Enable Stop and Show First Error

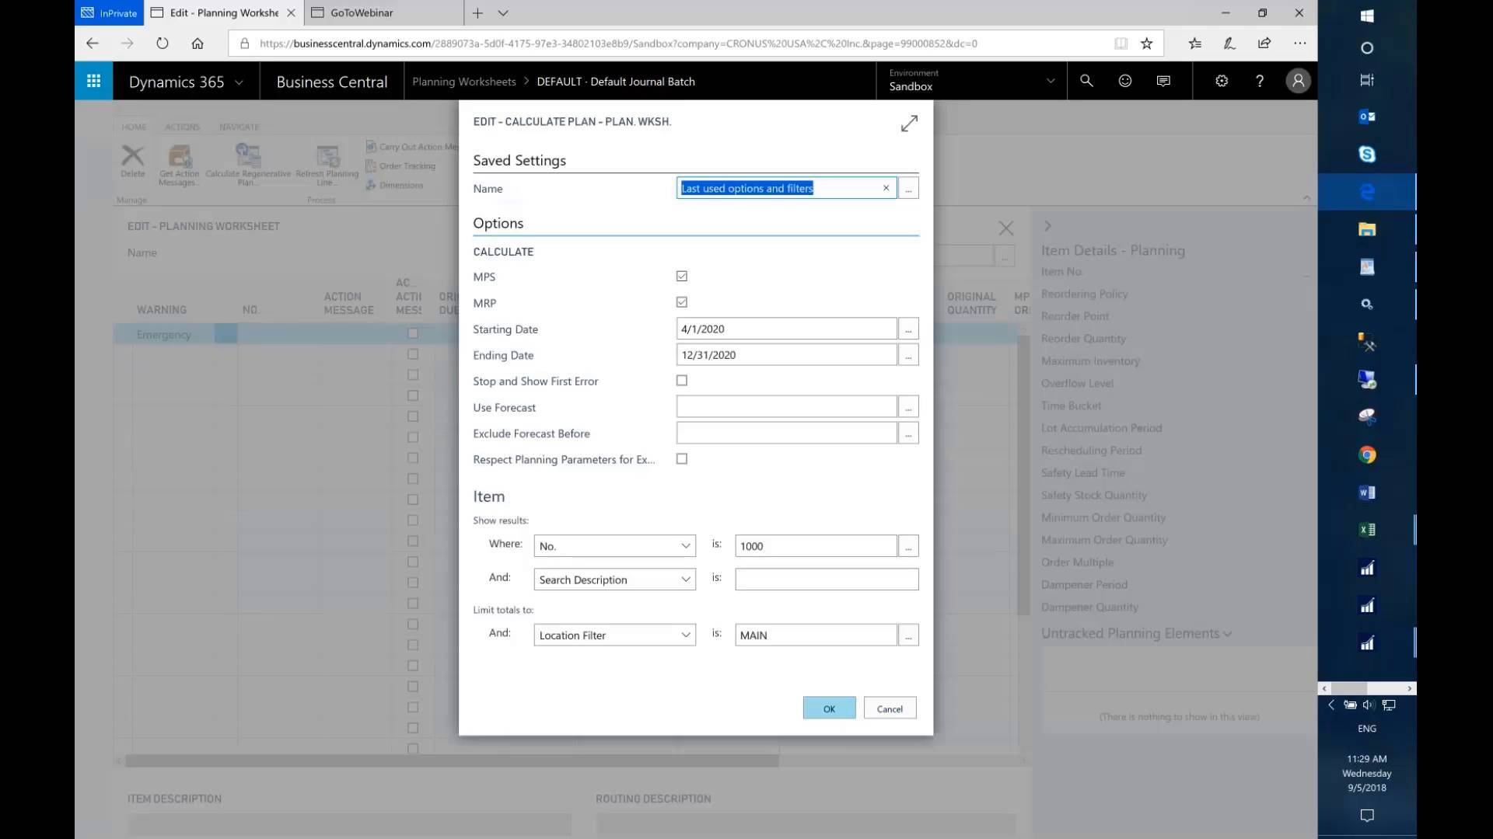point(681,381)
